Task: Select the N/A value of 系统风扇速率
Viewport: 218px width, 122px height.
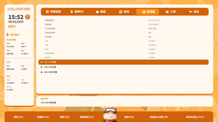Action: pos(150,33)
